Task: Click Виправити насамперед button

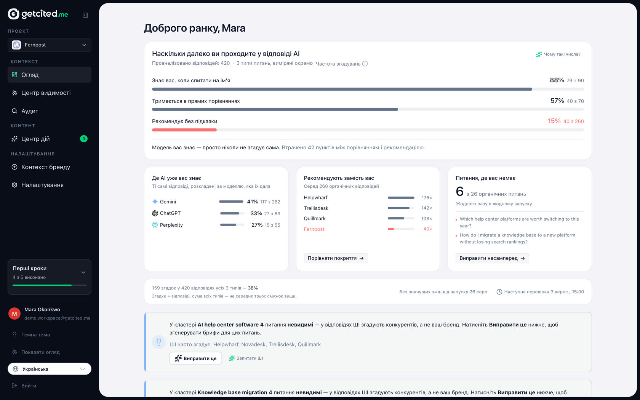Action: 492,258
